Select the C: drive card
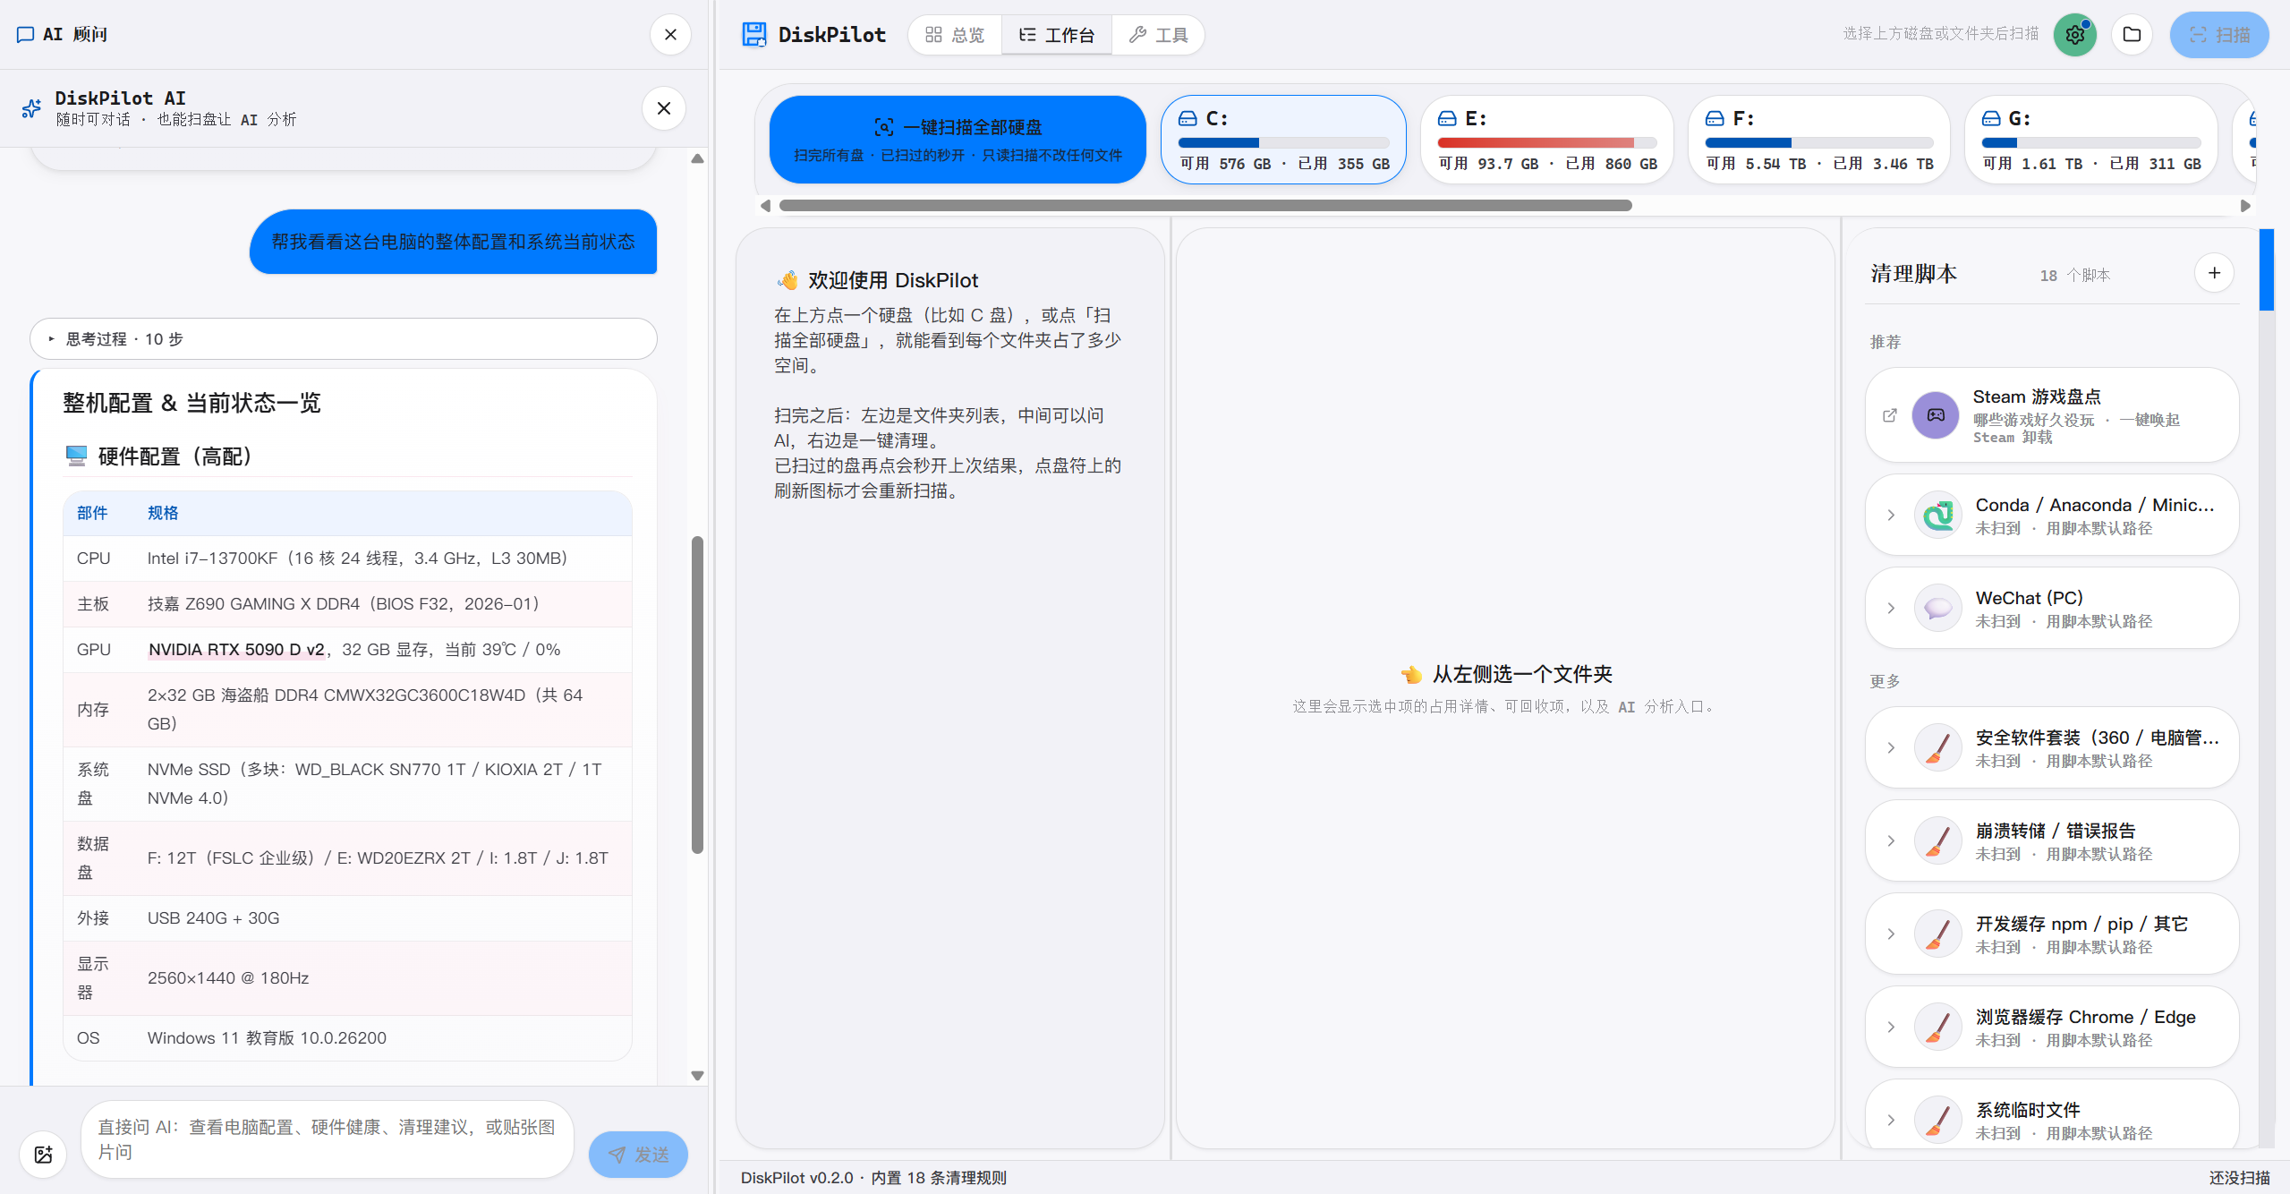Viewport: 2290px width, 1194px height. tap(1283, 140)
